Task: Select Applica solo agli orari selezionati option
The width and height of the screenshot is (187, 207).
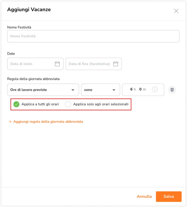Action: [x=68, y=104]
